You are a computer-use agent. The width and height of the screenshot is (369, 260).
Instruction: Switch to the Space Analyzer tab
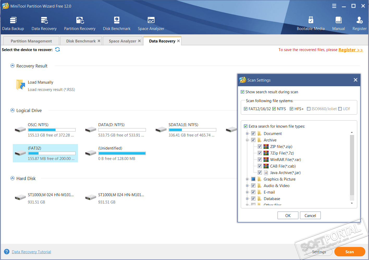click(122, 41)
